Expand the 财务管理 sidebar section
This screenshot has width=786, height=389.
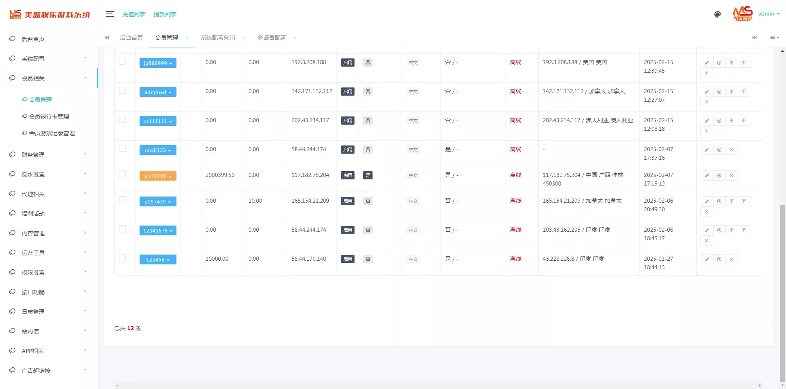tap(33, 154)
